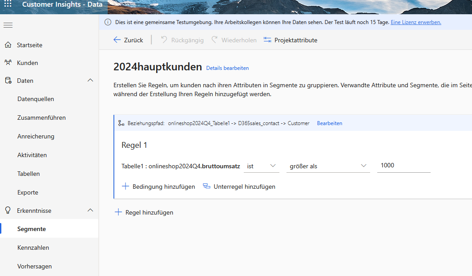Collapse the Erkenntnisse section chevron
Viewport: 472px width, 276px height.
point(91,210)
